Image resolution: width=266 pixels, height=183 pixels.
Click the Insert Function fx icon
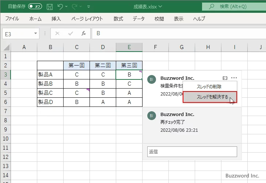click(x=83, y=33)
